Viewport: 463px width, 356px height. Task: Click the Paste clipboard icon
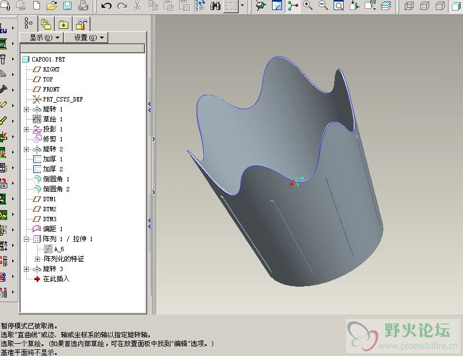169,6
